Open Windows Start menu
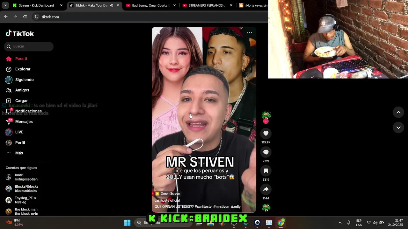This screenshot has height=229, width=408. [x=127, y=223]
